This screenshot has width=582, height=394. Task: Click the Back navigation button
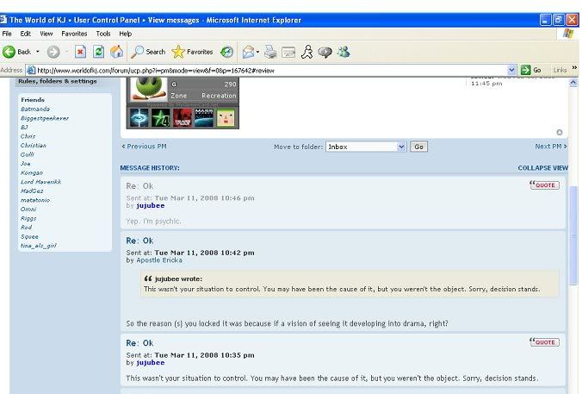pos(16,52)
